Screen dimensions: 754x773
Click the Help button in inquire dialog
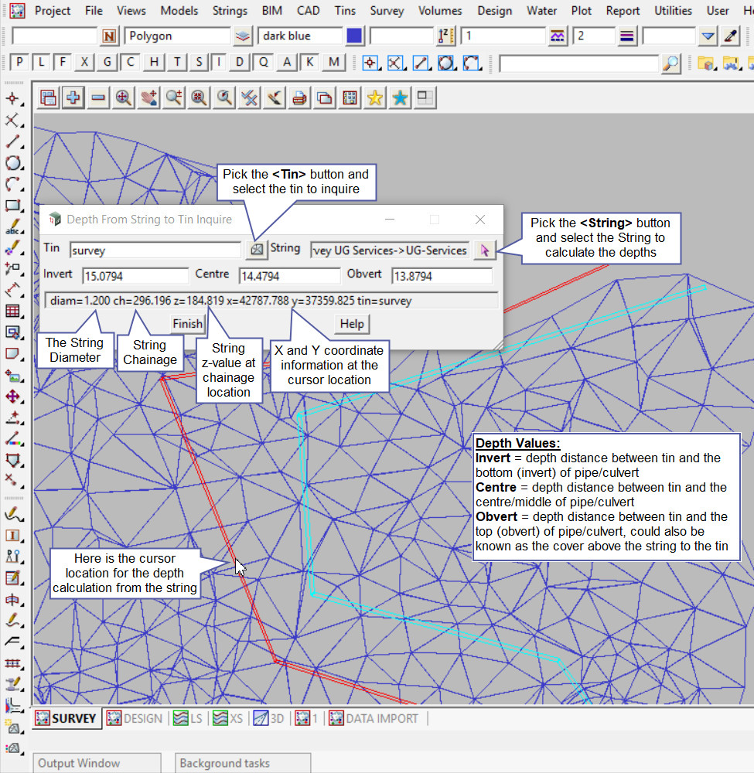(x=352, y=323)
